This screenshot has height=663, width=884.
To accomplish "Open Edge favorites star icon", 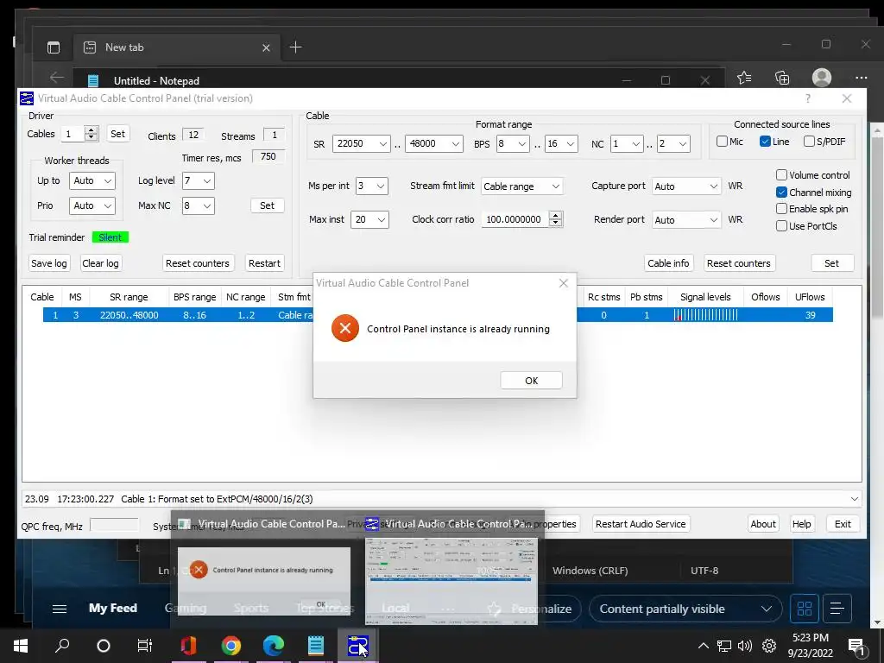I will 744,77.
